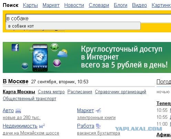Screen dimensions: 171x139
Task: Open Схема метро link
Action: tap(51, 92)
